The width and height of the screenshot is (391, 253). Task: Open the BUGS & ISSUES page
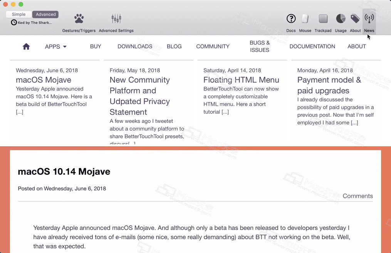[260, 46]
